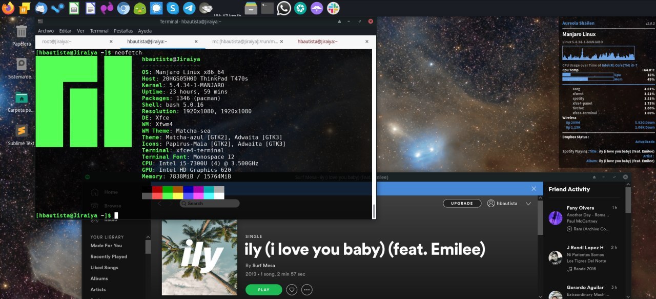The width and height of the screenshot is (656, 299).
Task: Open the Ver menu in the terminal
Action: point(80,31)
